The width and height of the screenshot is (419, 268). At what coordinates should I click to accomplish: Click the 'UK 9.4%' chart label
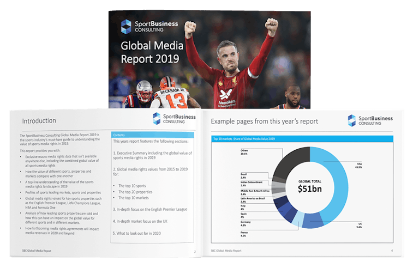(359, 226)
